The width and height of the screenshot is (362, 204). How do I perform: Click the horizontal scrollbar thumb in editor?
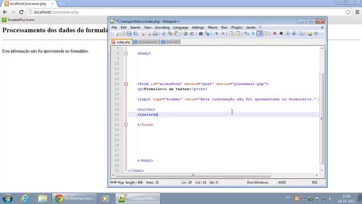point(193,175)
